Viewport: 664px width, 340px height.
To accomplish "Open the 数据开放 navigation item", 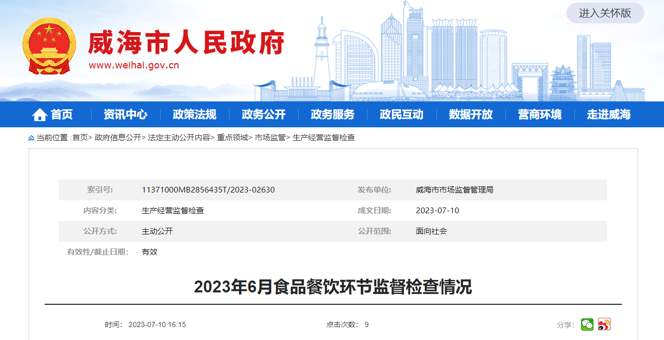I will pyautogui.click(x=471, y=115).
